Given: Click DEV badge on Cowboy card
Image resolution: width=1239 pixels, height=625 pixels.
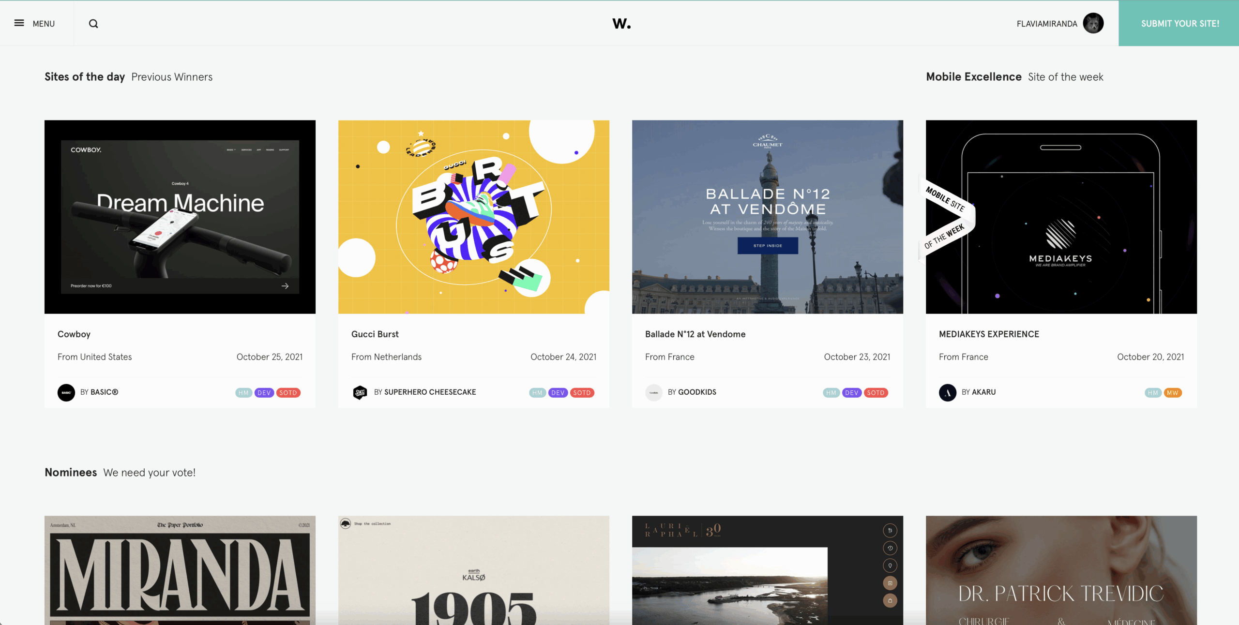Looking at the screenshot, I should (x=264, y=393).
